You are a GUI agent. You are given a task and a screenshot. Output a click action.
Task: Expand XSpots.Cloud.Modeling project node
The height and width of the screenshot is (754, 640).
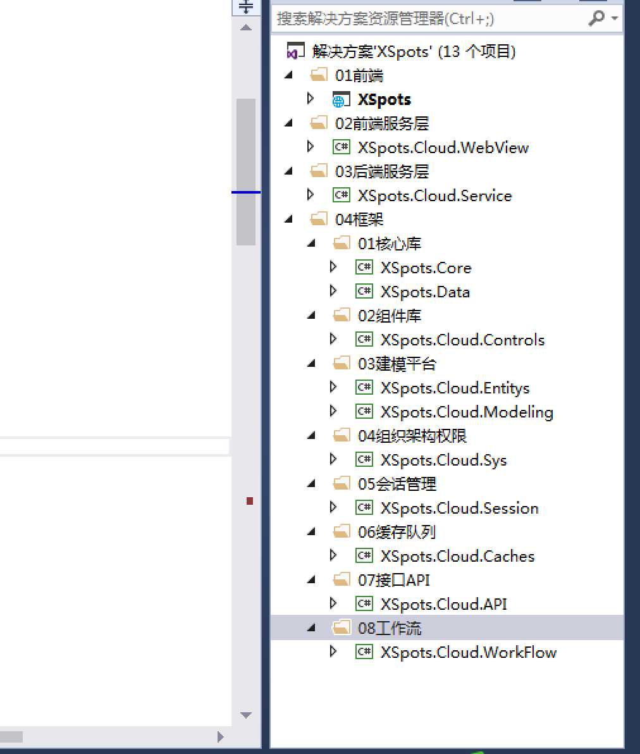333,411
